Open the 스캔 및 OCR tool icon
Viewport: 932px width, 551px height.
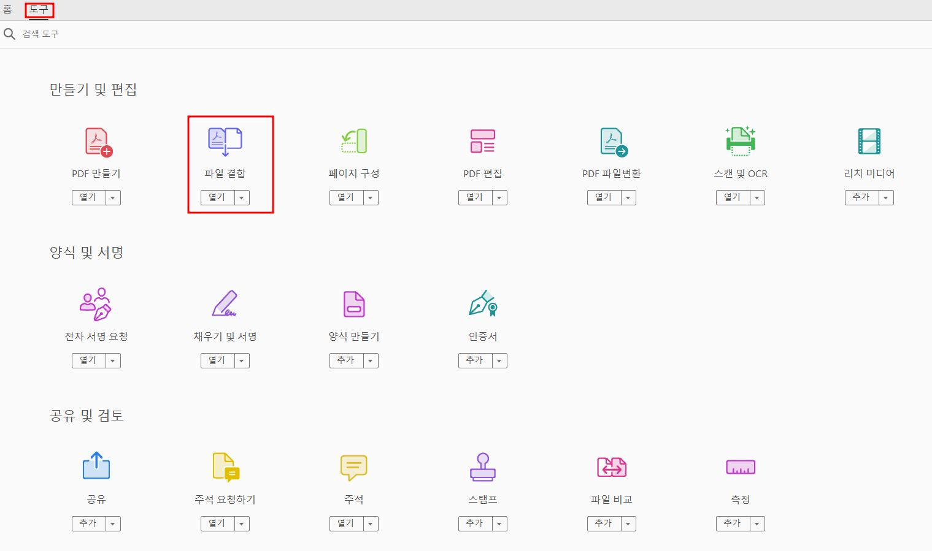tap(740, 141)
